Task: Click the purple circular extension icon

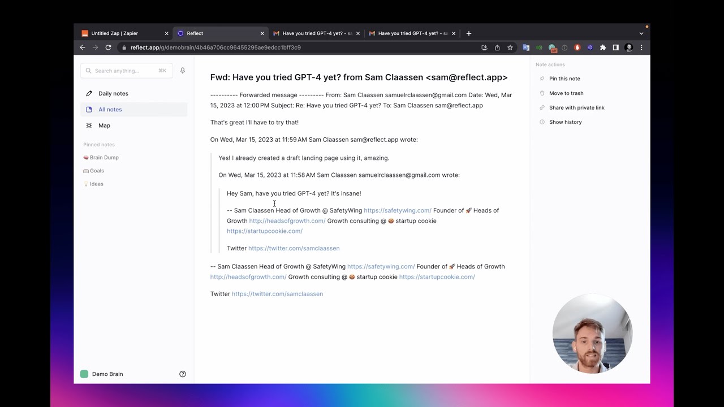Action: pyautogui.click(x=590, y=47)
